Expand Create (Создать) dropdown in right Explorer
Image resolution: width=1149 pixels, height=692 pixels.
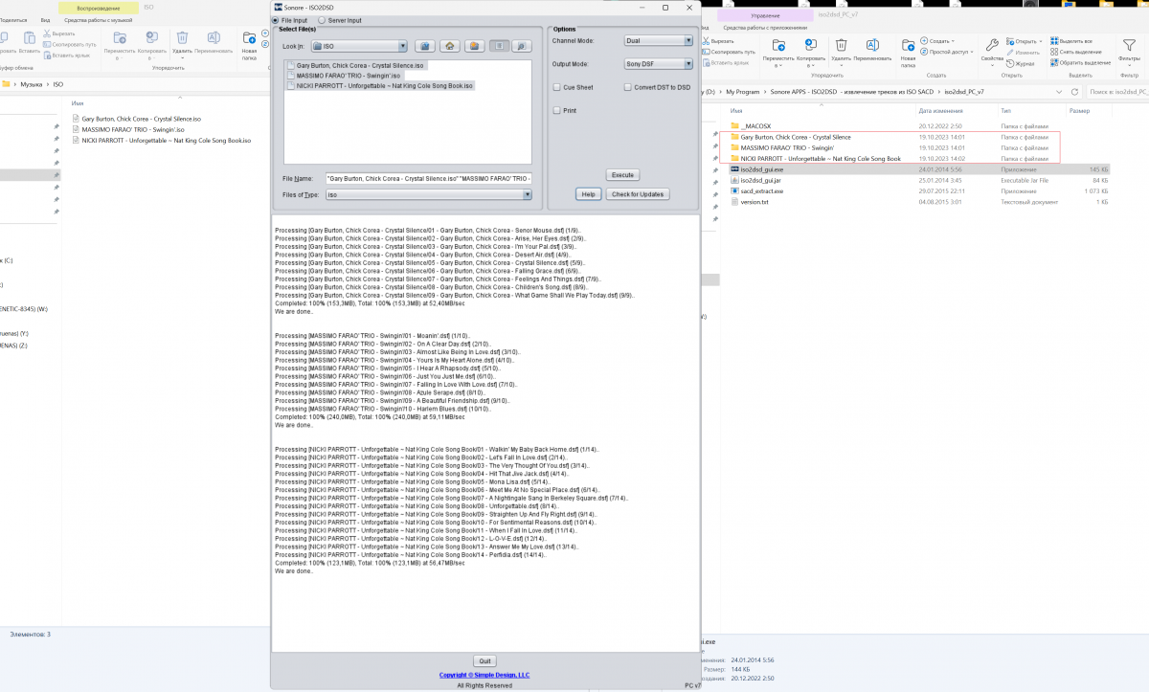point(937,42)
